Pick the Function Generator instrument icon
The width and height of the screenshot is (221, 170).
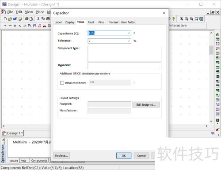click(x=217, y=39)
